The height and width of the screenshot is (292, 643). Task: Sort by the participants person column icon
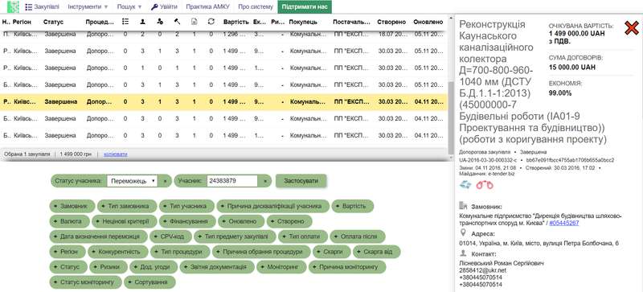[x=142, y=22]
